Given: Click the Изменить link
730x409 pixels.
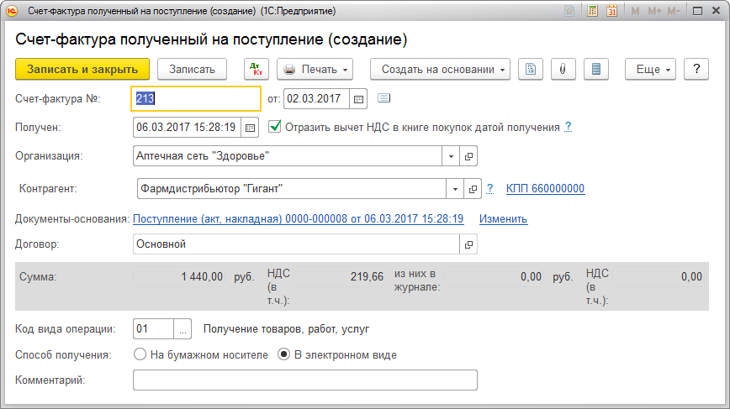Looking at the screenshot, I should [503, 219].
